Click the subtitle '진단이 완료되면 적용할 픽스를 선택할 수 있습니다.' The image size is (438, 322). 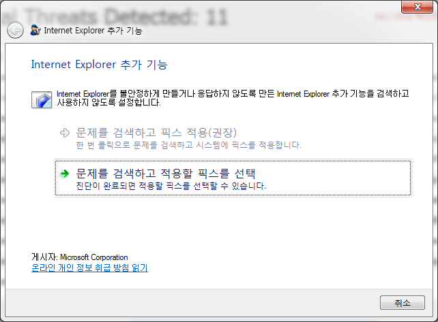coord(171,186)
